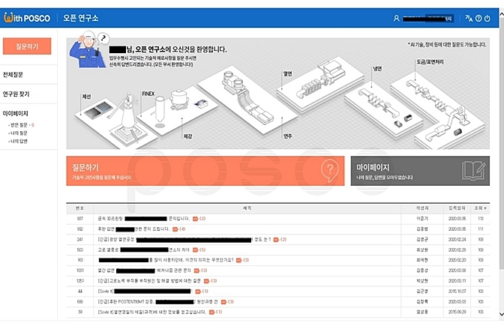Open 마이페이지 in the sidebar

(16, 113)
